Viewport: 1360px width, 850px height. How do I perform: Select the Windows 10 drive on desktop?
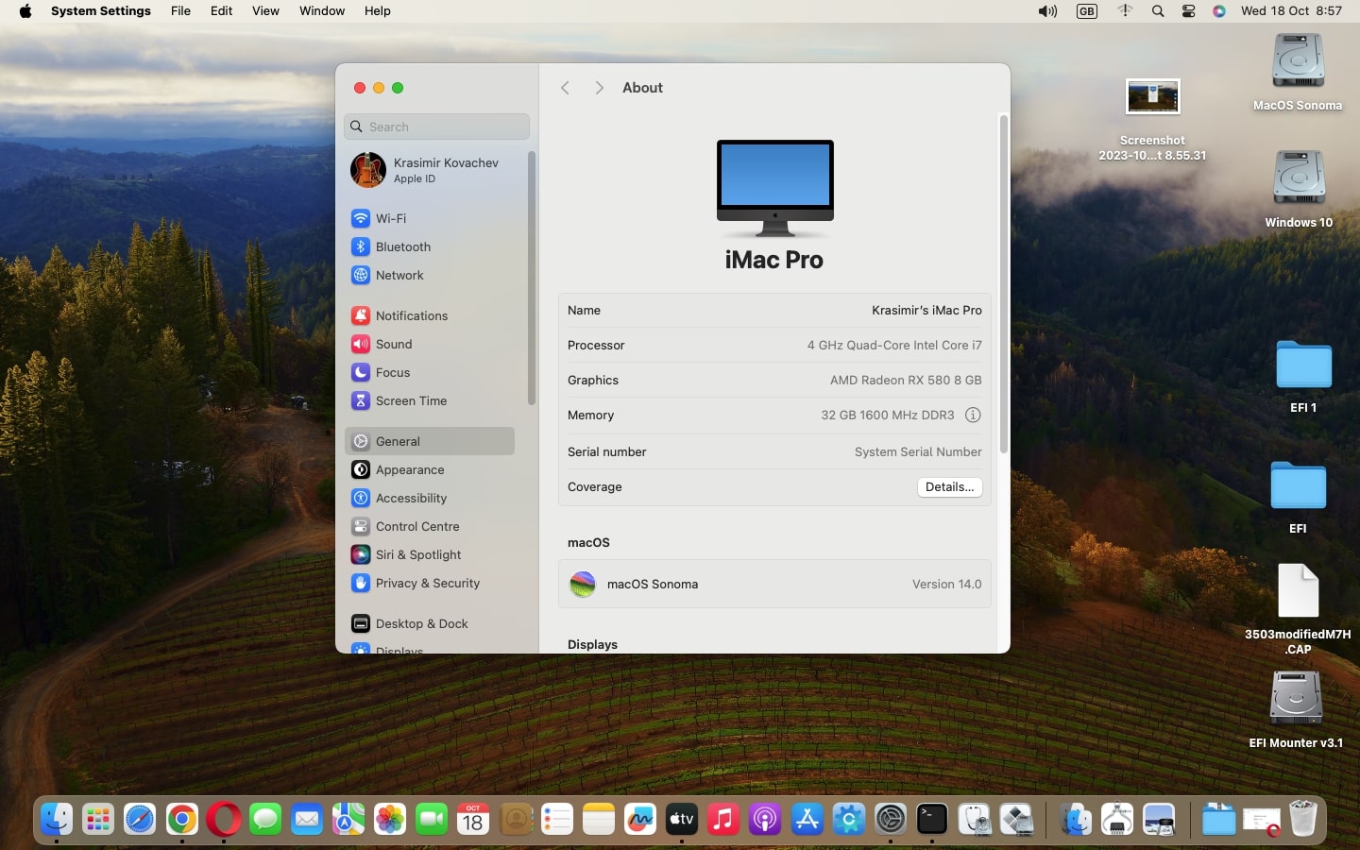tap(1299, 178)
